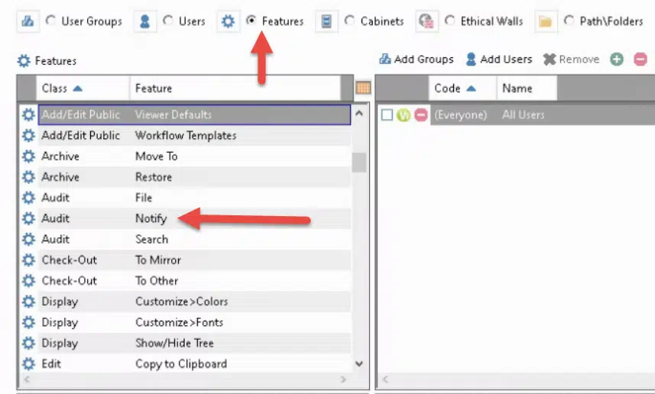Screen dimensions: 655x394
Task: Click the (Everyone) code cell
Action: 460,115
